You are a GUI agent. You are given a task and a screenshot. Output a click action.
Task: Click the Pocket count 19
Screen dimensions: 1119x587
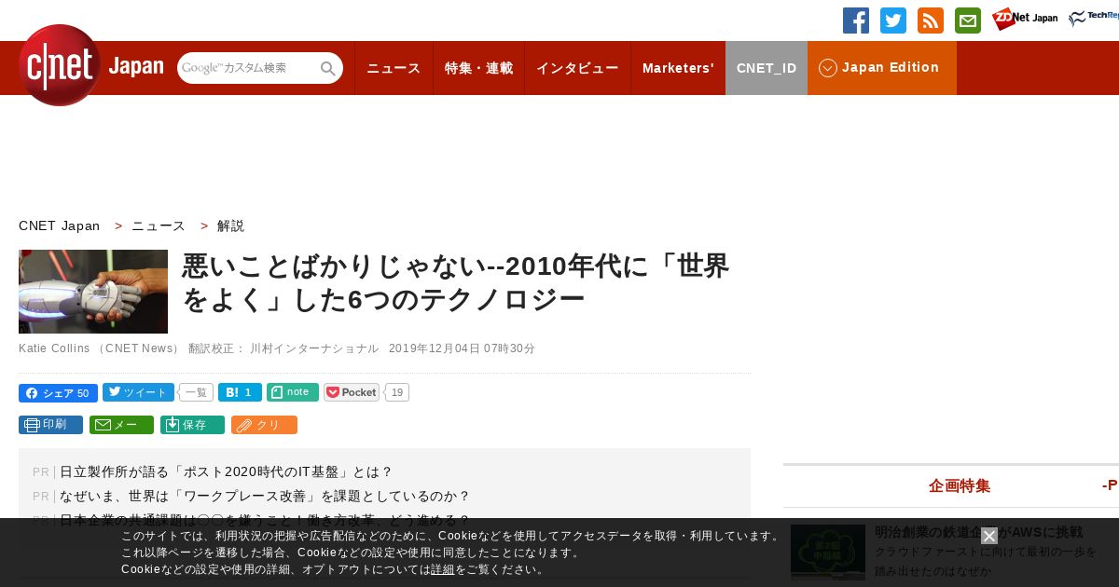click(x=397, y=392)
